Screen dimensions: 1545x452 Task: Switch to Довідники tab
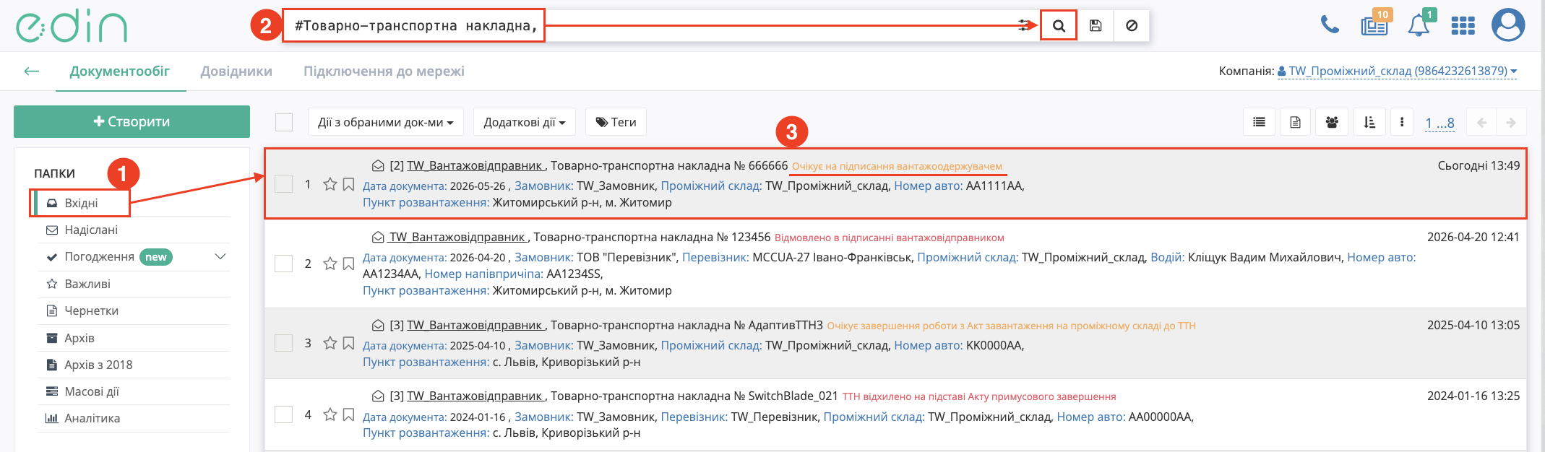tap(236, 71)
